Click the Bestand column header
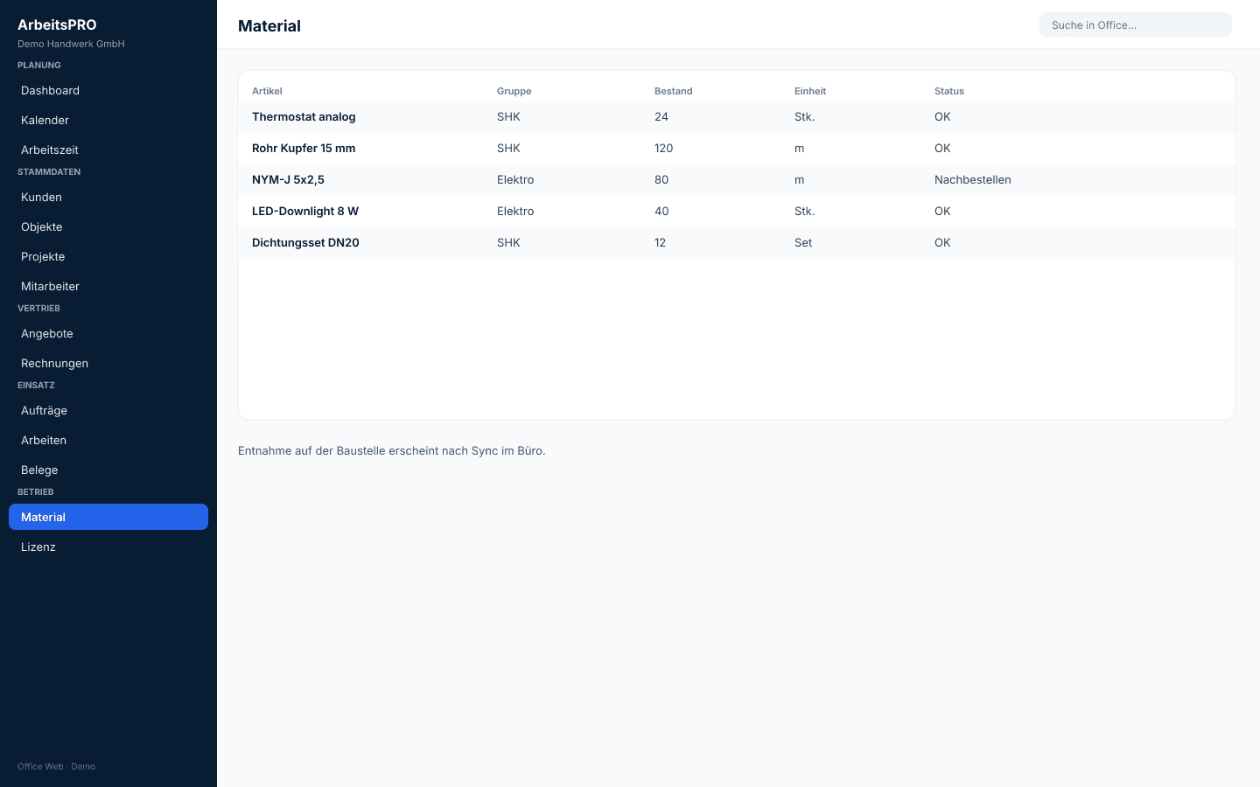 674,91
